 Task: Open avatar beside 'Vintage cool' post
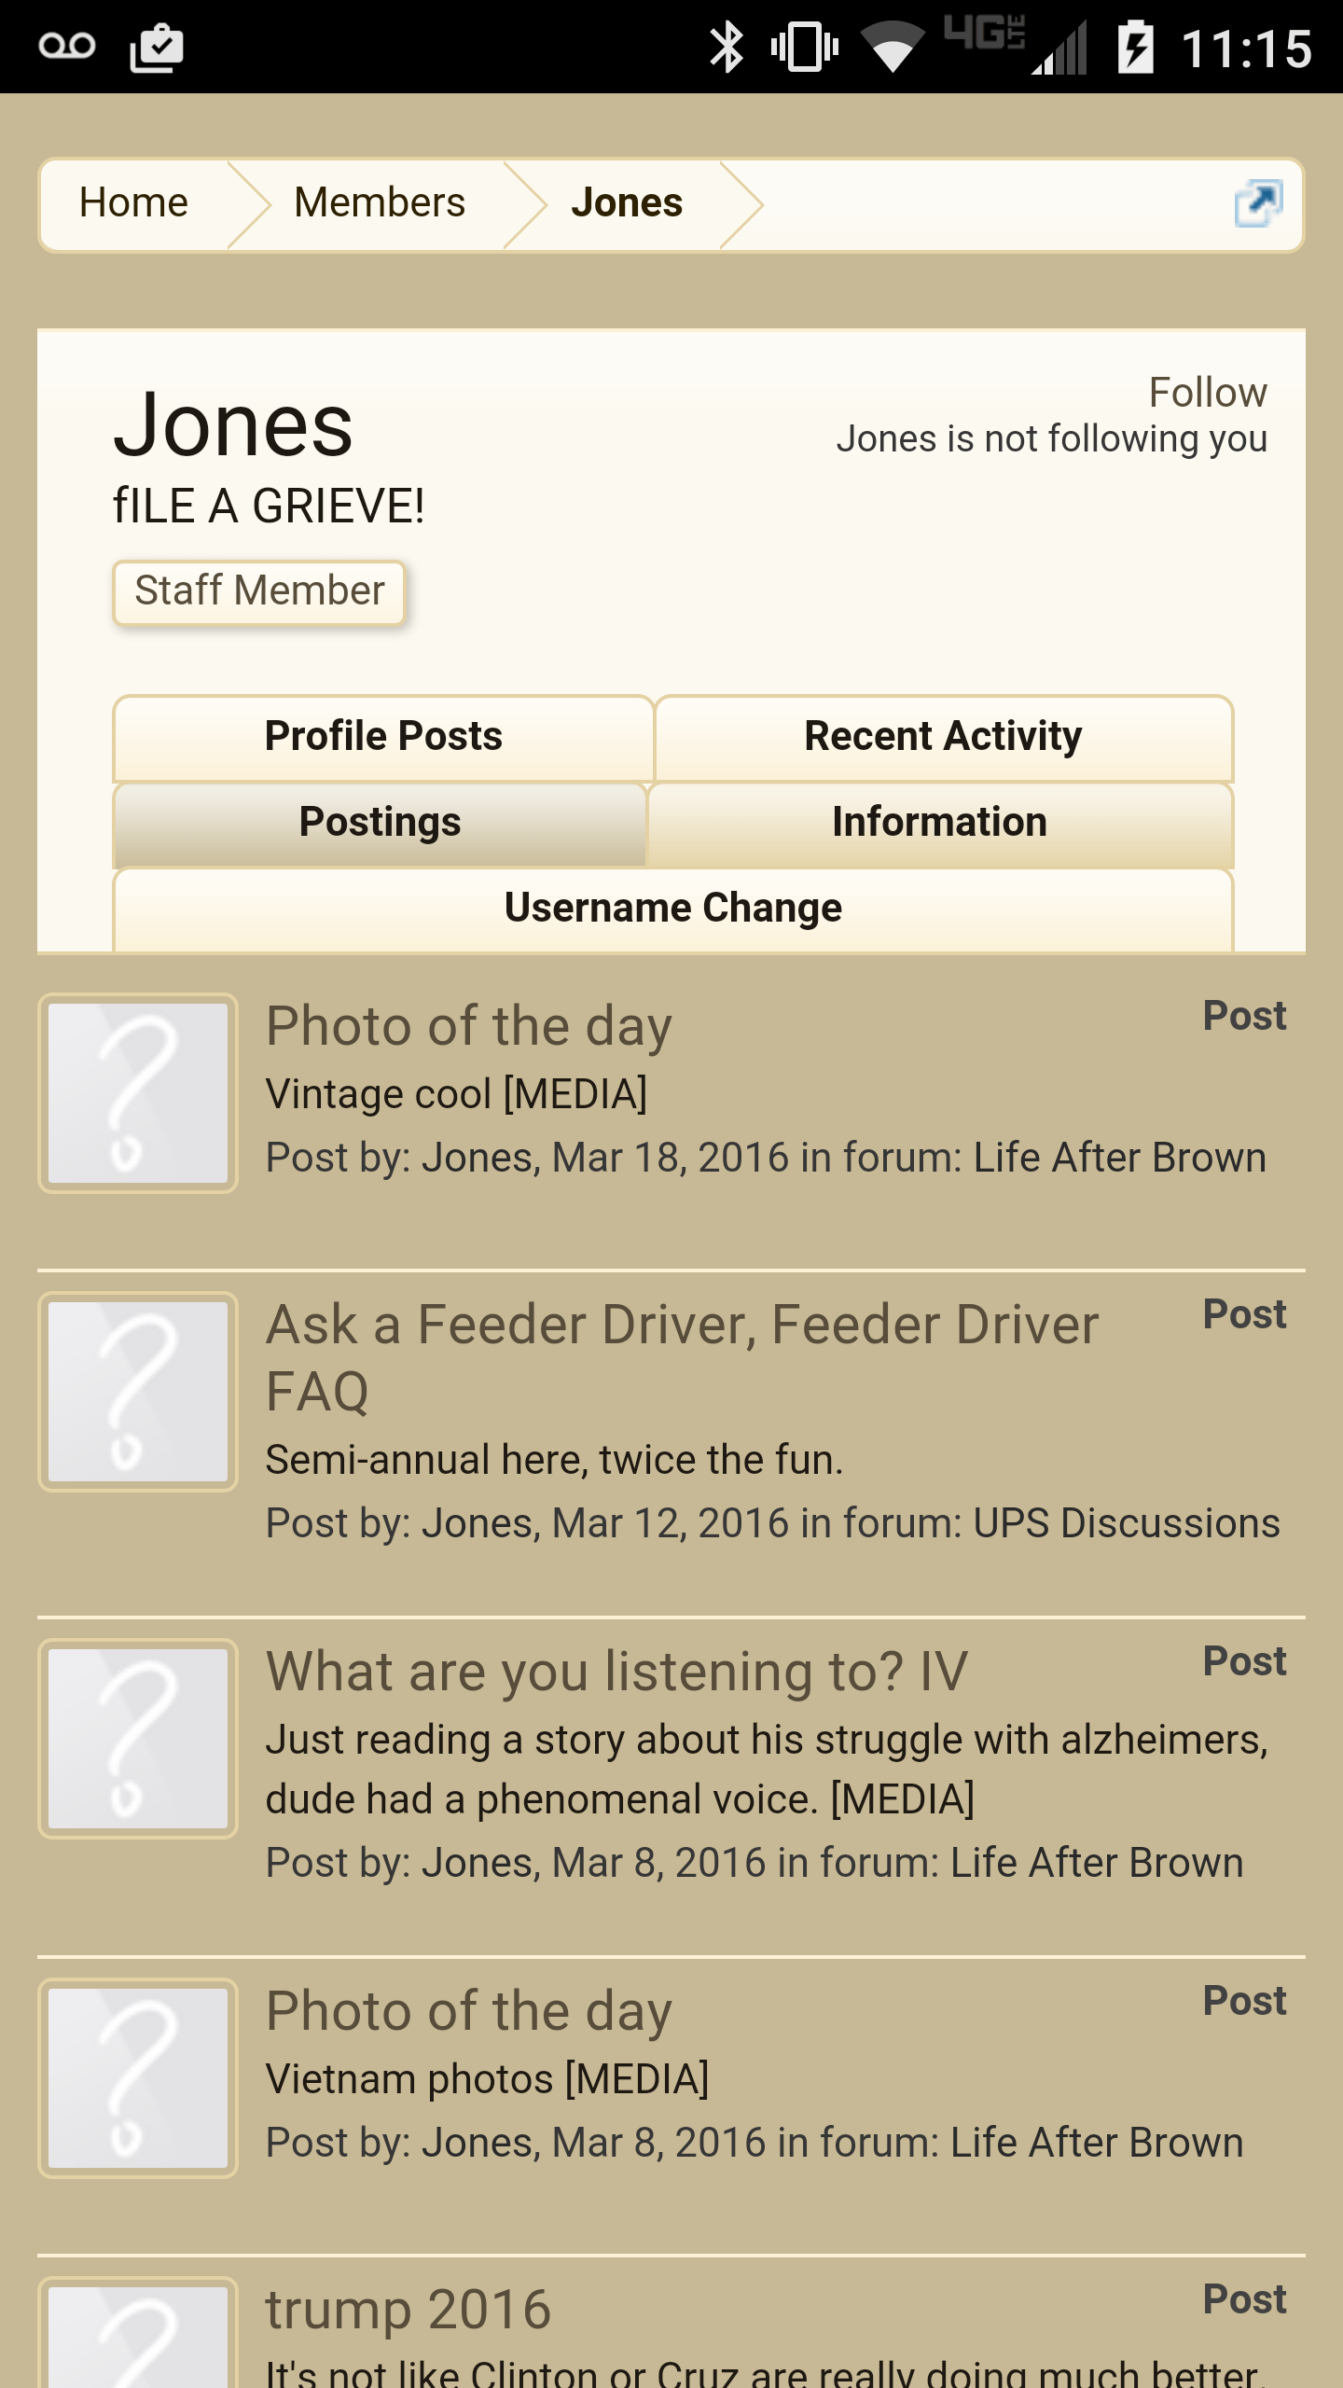[138, 1093]
